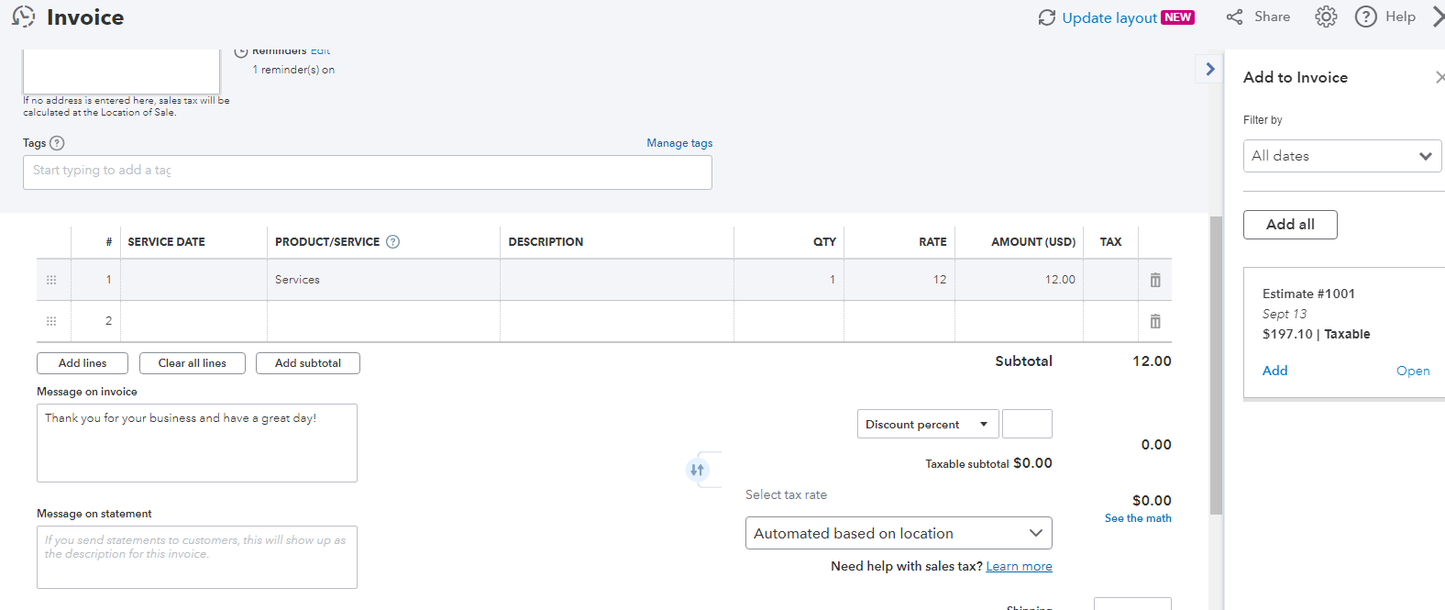Viewport: 1445px width, 610px height.
Task: Click the Tags input field
Action: click(367, 172)
